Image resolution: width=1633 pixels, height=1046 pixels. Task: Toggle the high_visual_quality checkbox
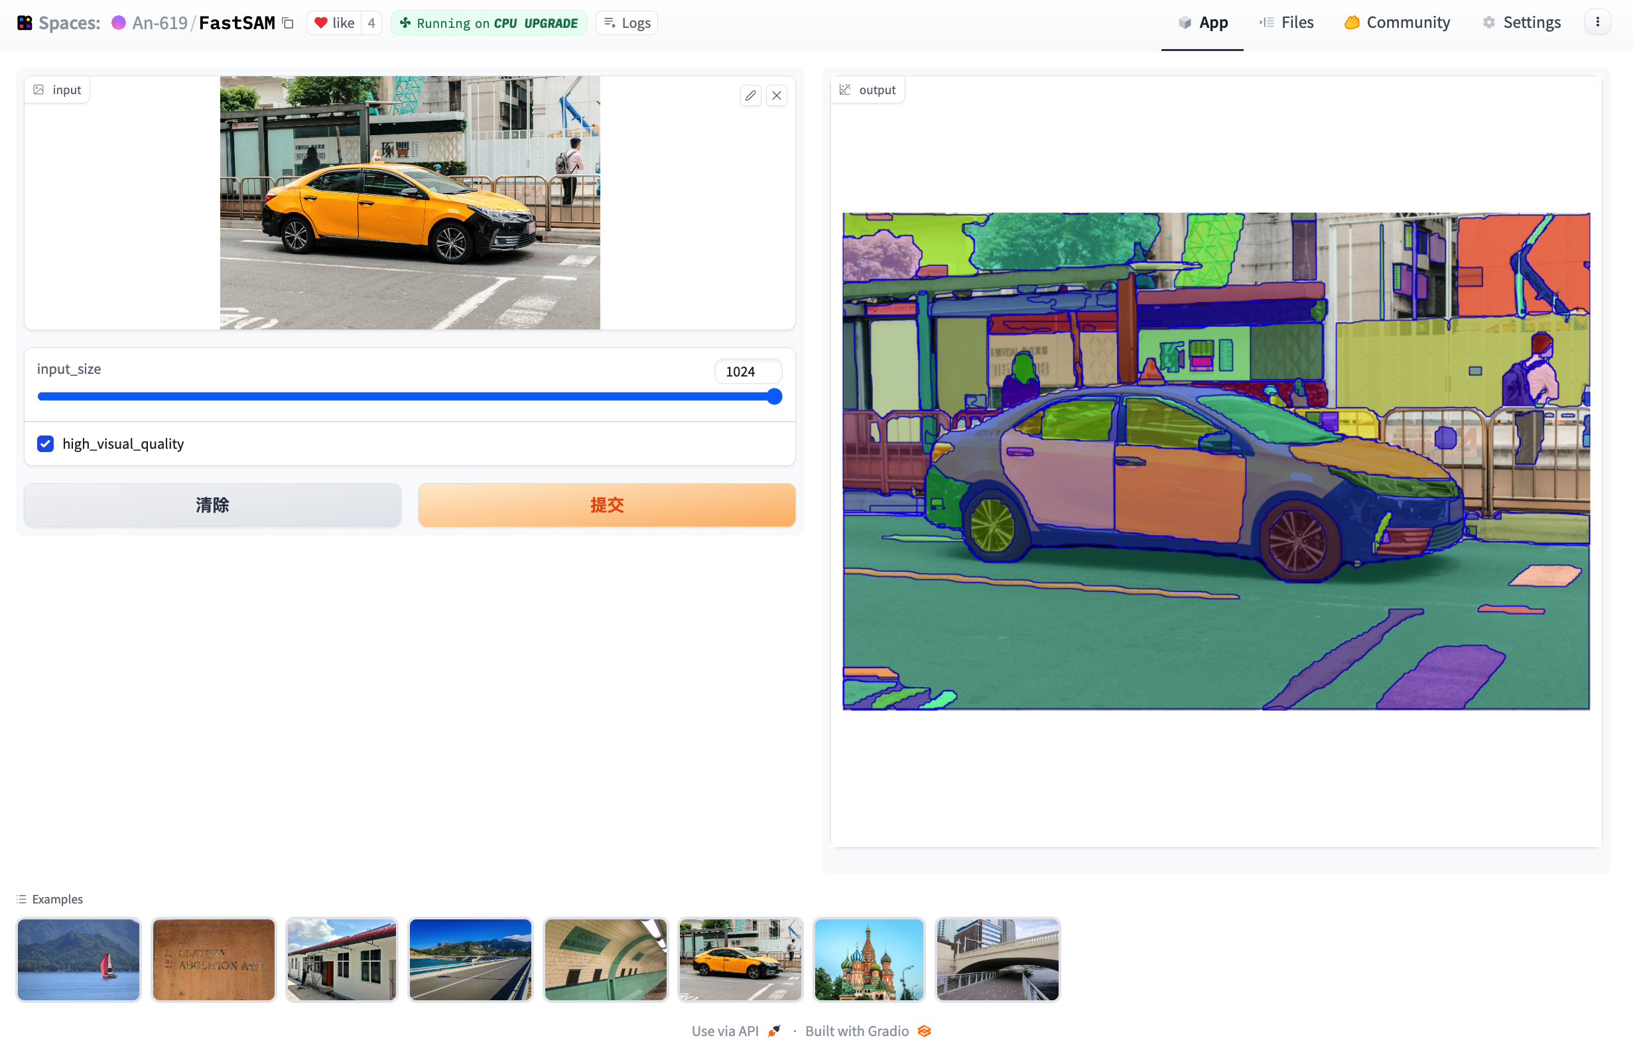pyautogui.click(x=45, y=444)
